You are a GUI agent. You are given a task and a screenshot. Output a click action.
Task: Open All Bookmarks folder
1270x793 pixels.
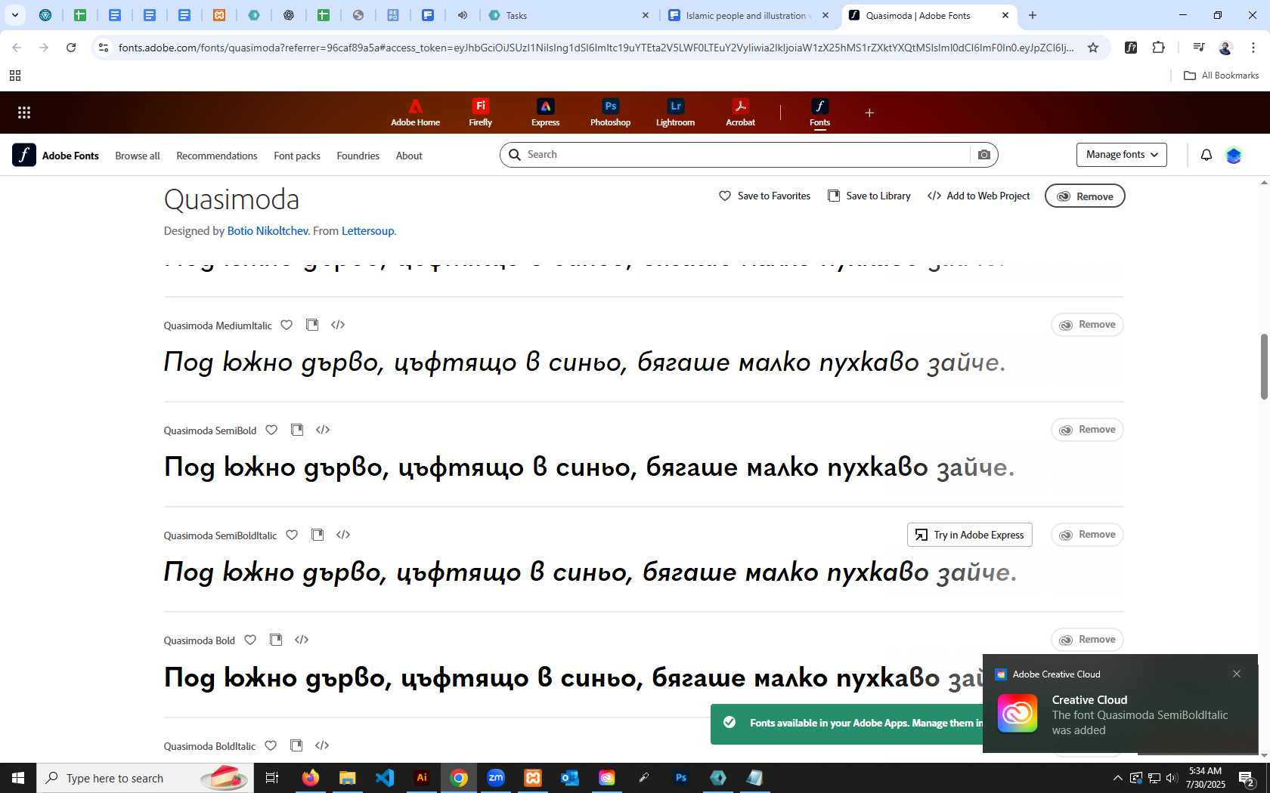click(x=1221, y=76)
